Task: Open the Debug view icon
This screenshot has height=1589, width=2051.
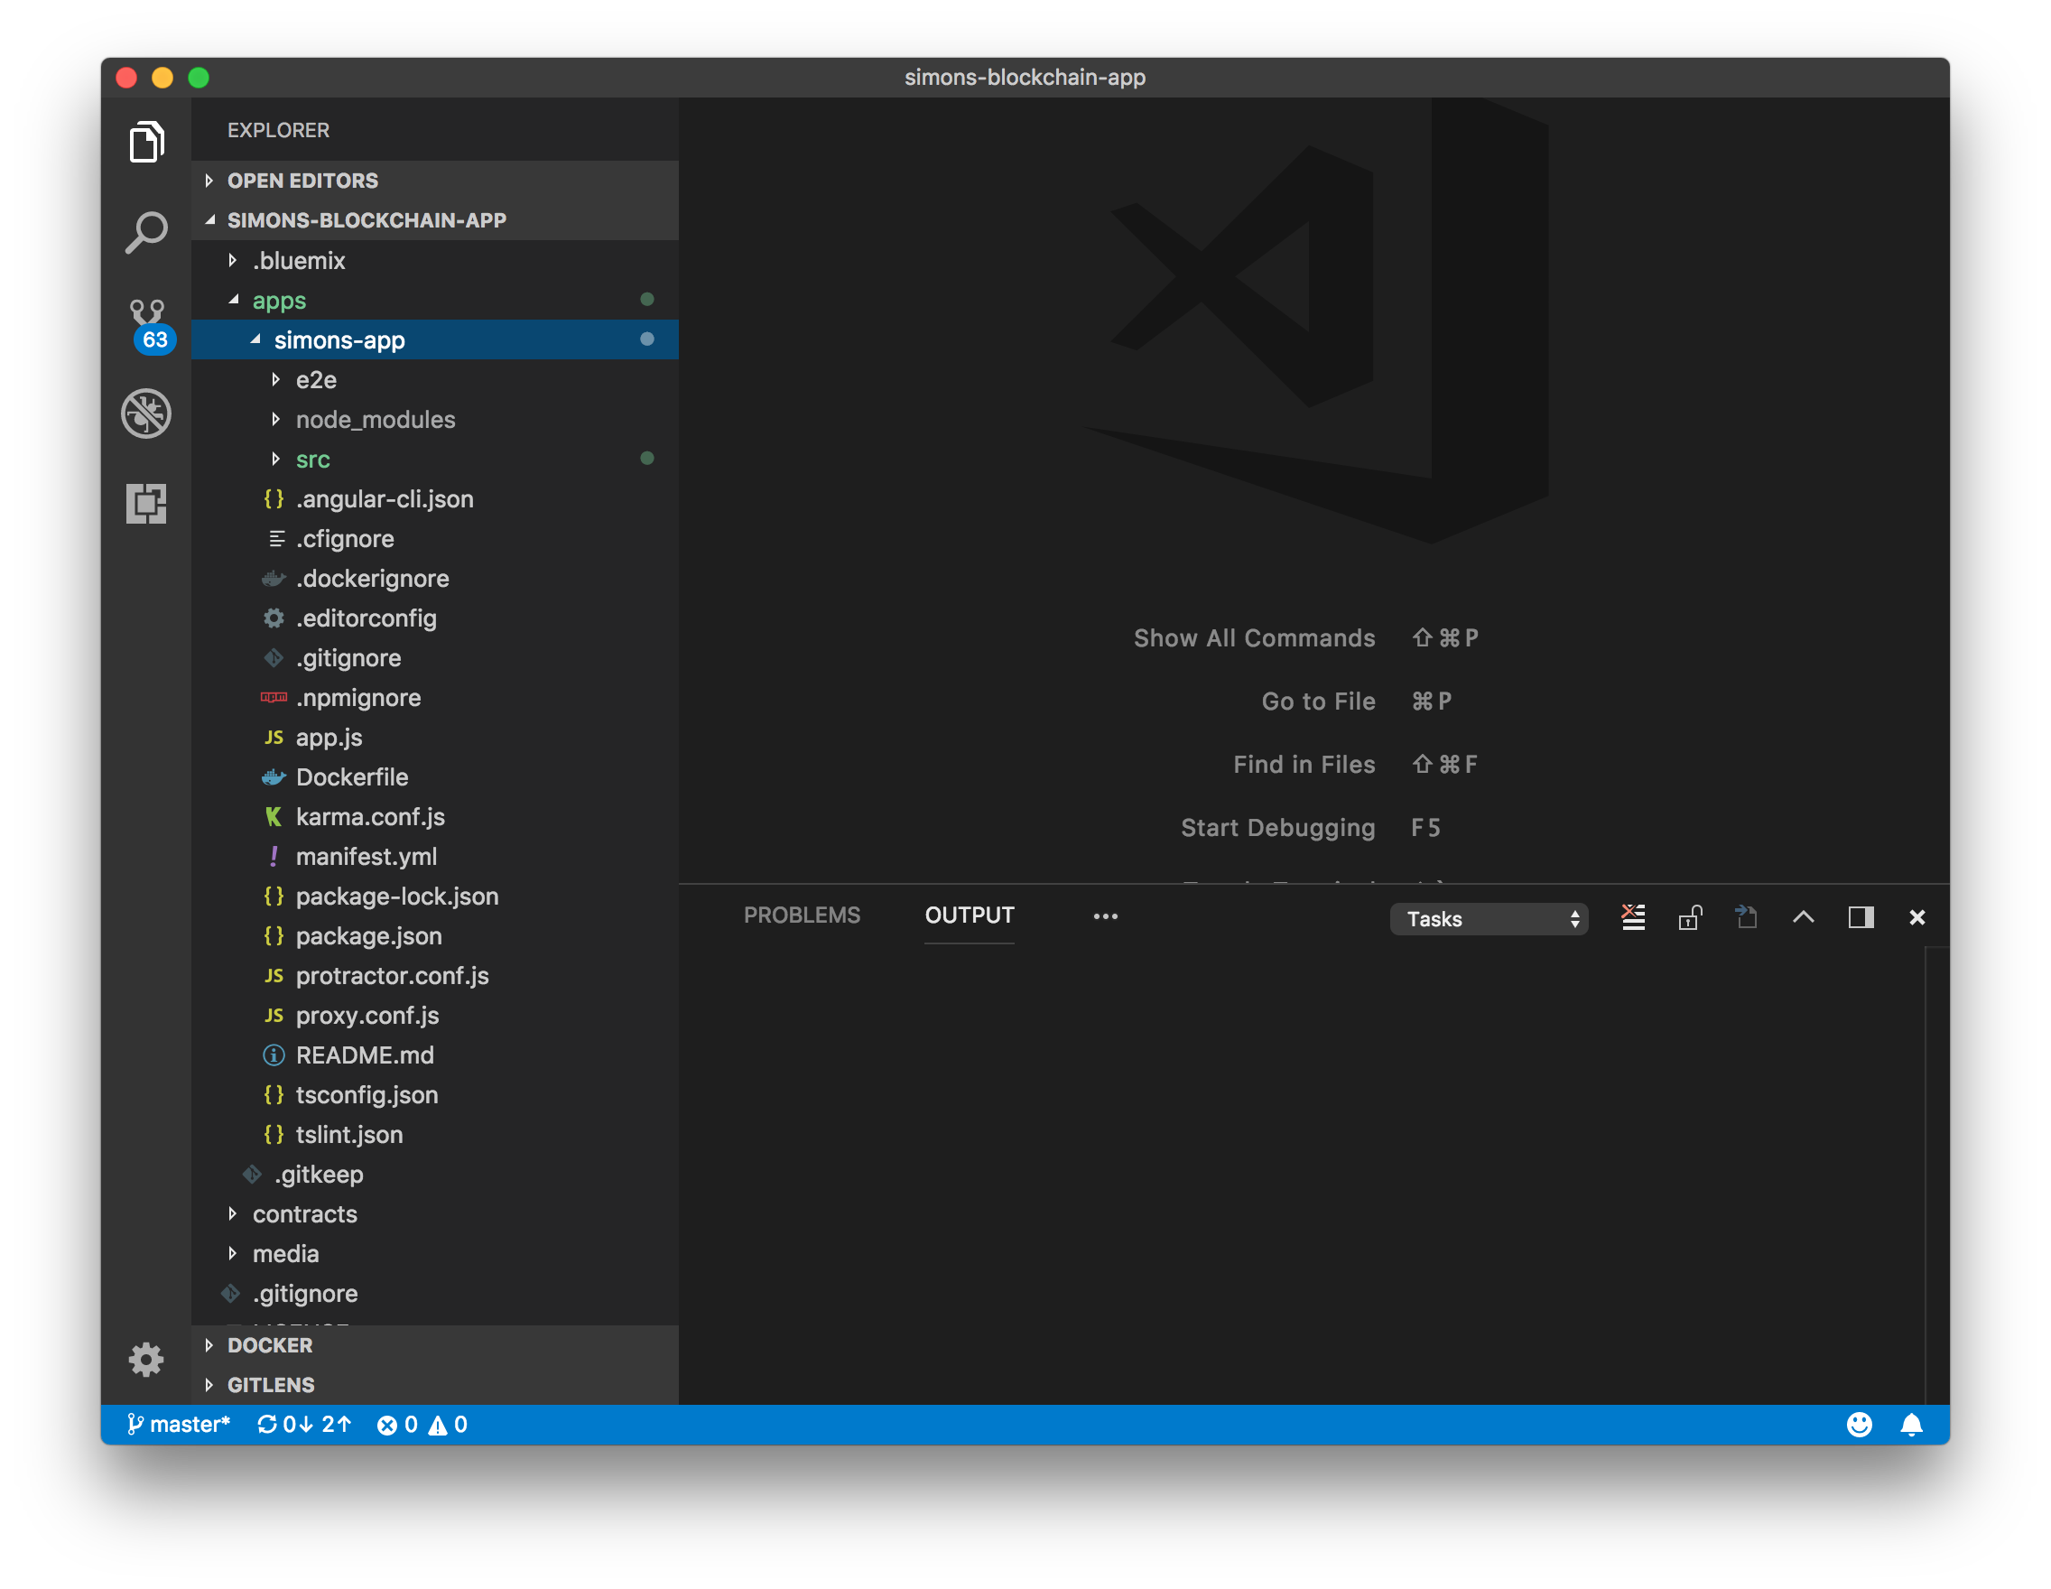Action: point(145,414)
